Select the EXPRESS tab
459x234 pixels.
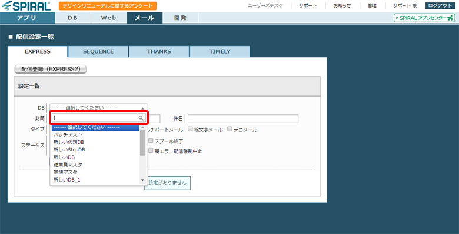(x=38, y=52)
